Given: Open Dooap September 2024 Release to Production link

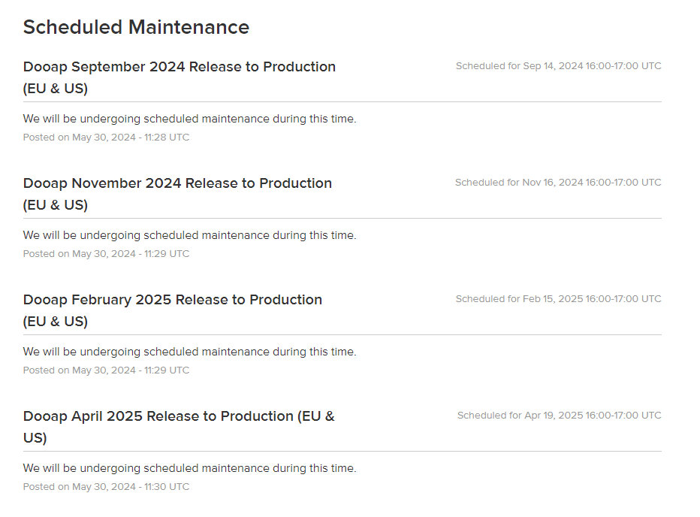Looking at the screenshot, I should [179, 77].
